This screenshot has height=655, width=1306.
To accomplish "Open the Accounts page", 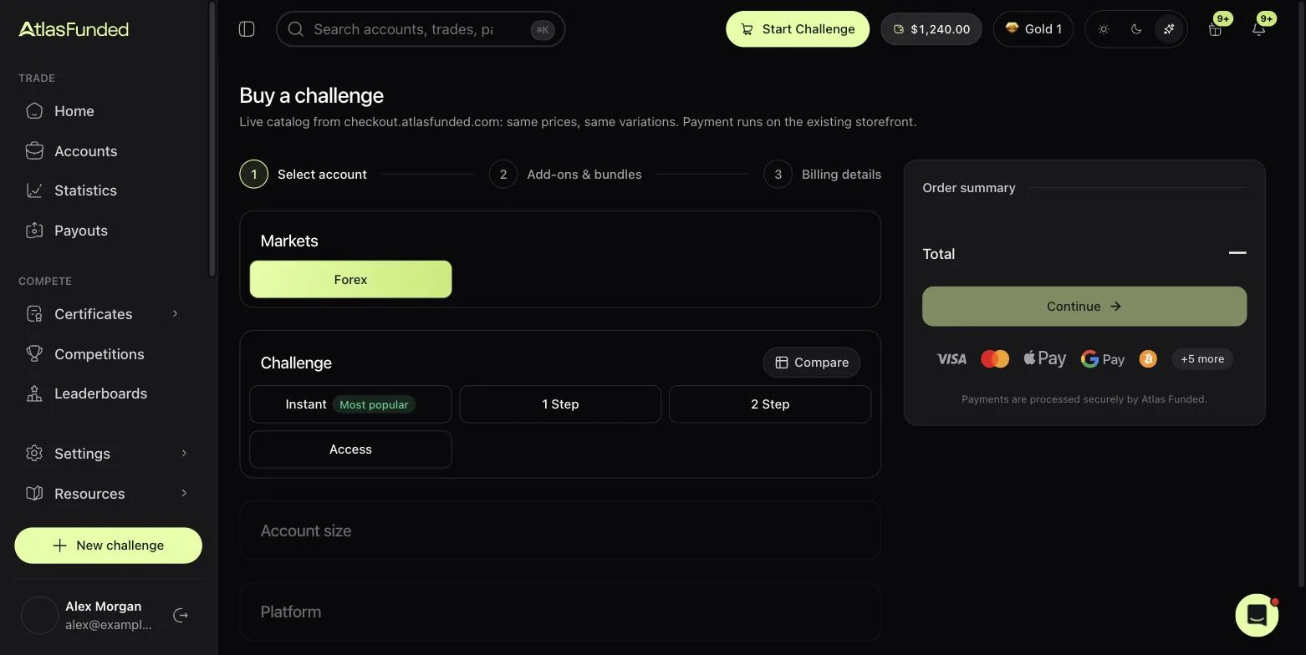I will pos(108,151).
